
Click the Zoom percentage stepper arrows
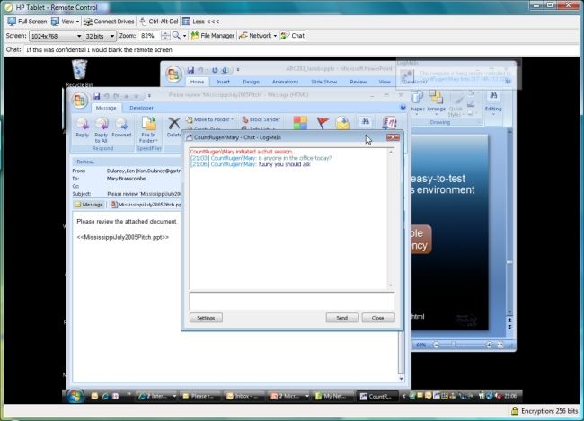tap(165, 36)
